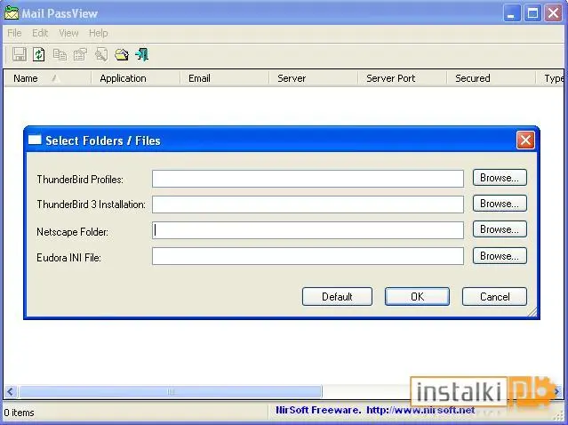Click inside the Netscape Folder field
The width and height of the screenshot is (568, 425).
click(x=308, y=230)
